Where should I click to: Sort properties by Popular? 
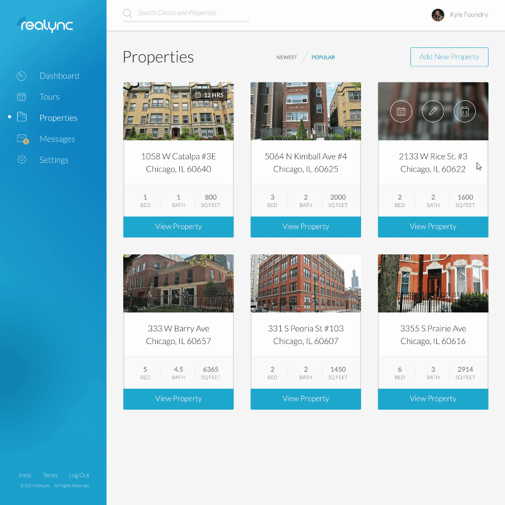[x=323, y=57]
